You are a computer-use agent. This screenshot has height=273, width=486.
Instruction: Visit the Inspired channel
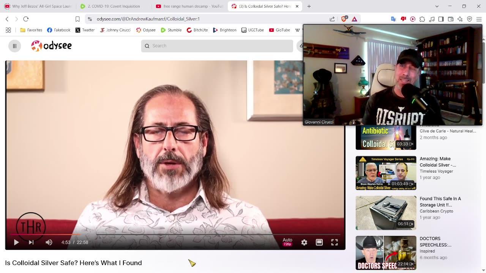tap(427, 251)
